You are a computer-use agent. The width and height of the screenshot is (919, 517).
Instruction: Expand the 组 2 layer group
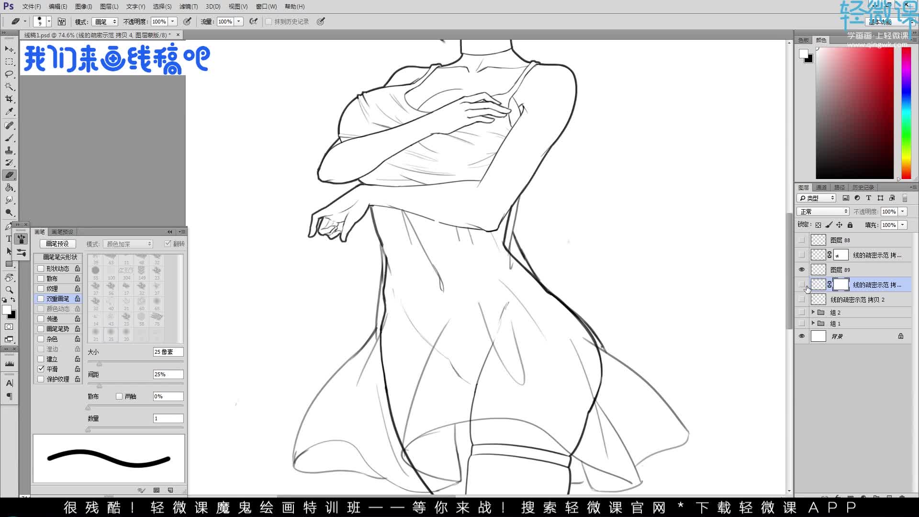coord(813,312)
